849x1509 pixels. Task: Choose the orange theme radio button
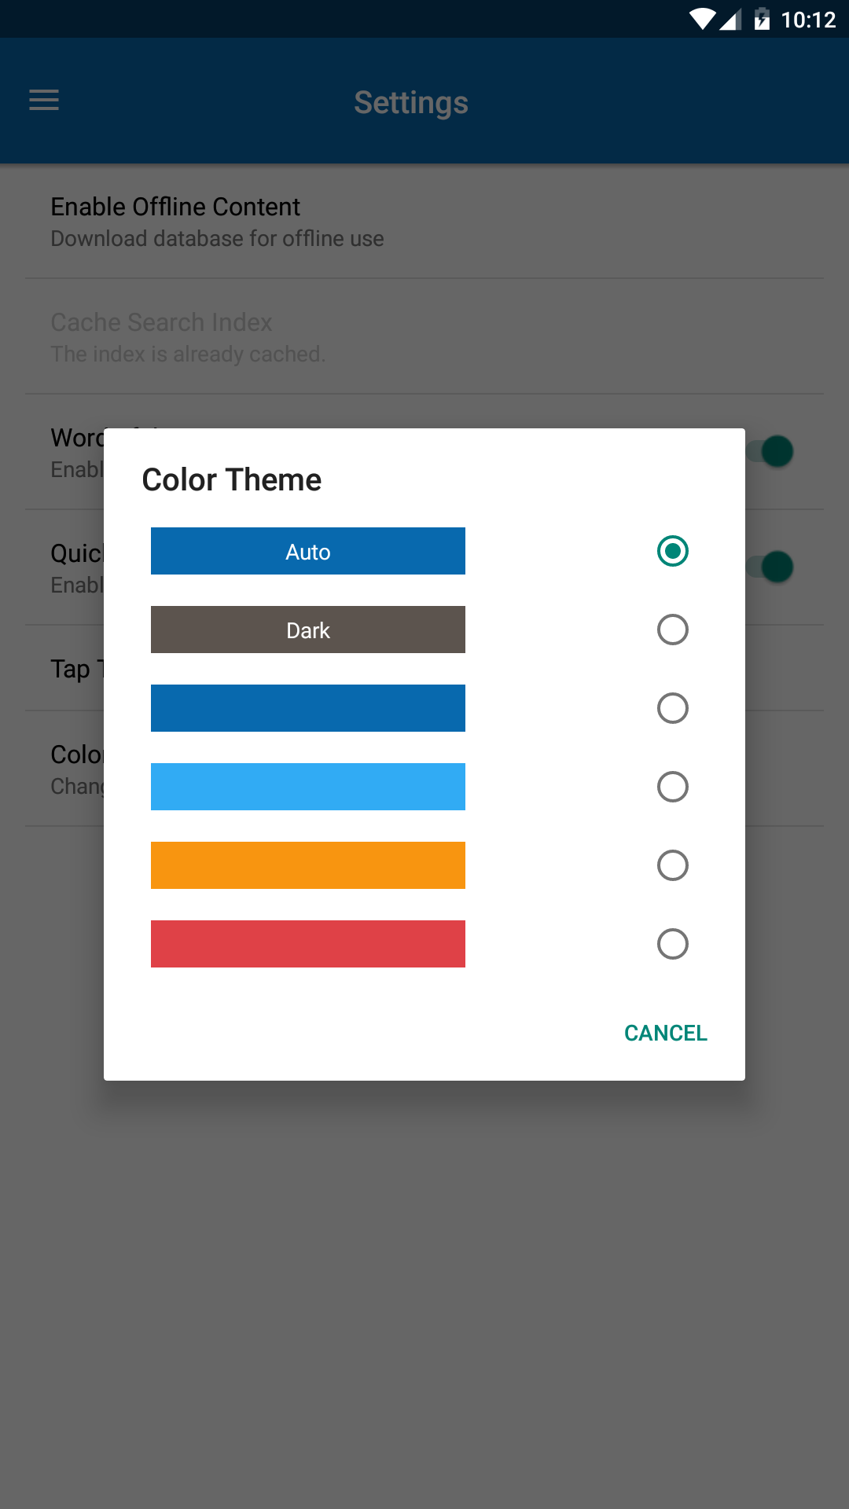click(673, 865)
